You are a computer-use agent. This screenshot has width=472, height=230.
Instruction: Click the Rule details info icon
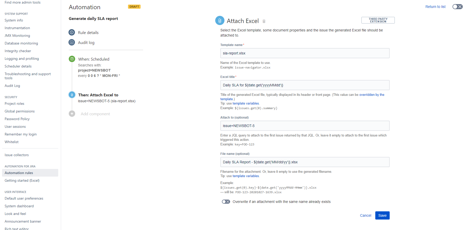(72, 32)
